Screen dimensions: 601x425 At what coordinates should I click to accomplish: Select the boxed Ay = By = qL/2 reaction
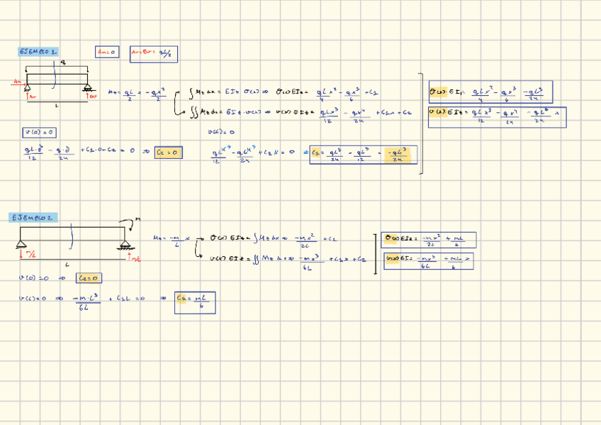pyautogui.click(x=153, y=53)
